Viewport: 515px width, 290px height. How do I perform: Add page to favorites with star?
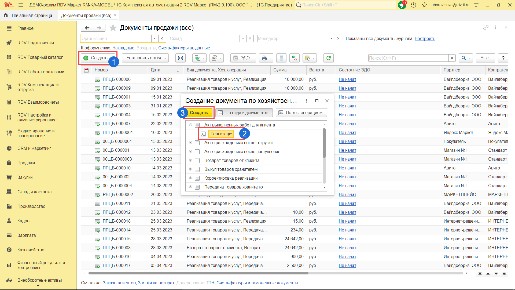[113, 28]
